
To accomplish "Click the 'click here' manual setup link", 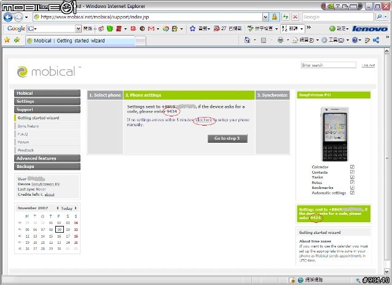I will [204, 120].
